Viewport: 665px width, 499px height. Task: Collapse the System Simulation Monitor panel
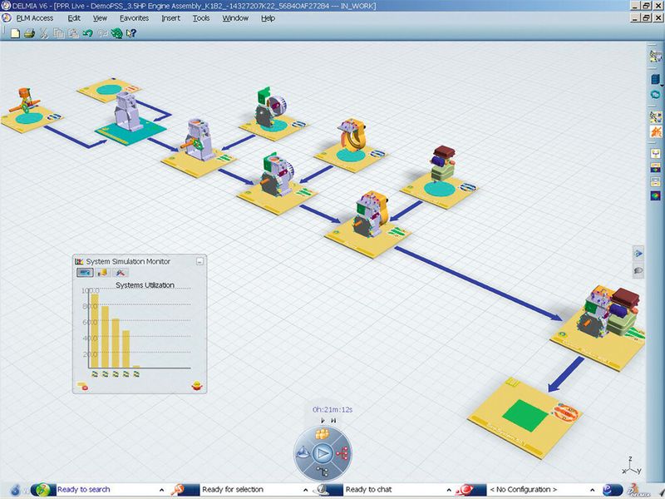199,262
